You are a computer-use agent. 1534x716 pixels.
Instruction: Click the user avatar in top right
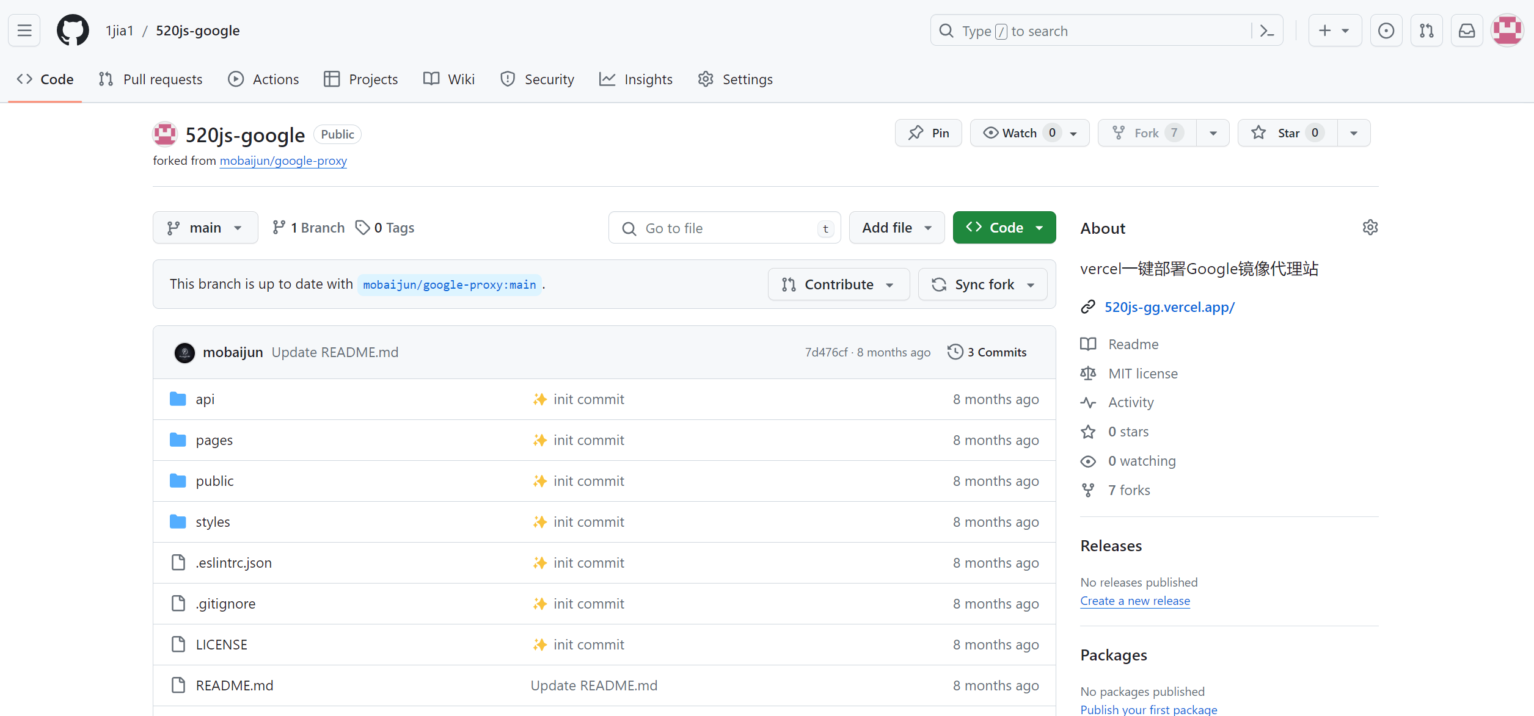click(x=1507, y=31)
